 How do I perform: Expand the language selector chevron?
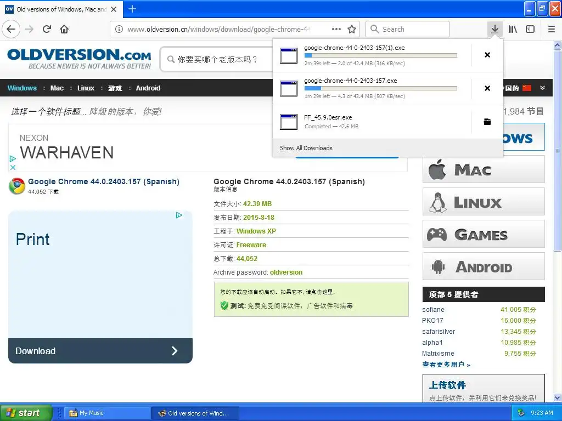[543, 88]
